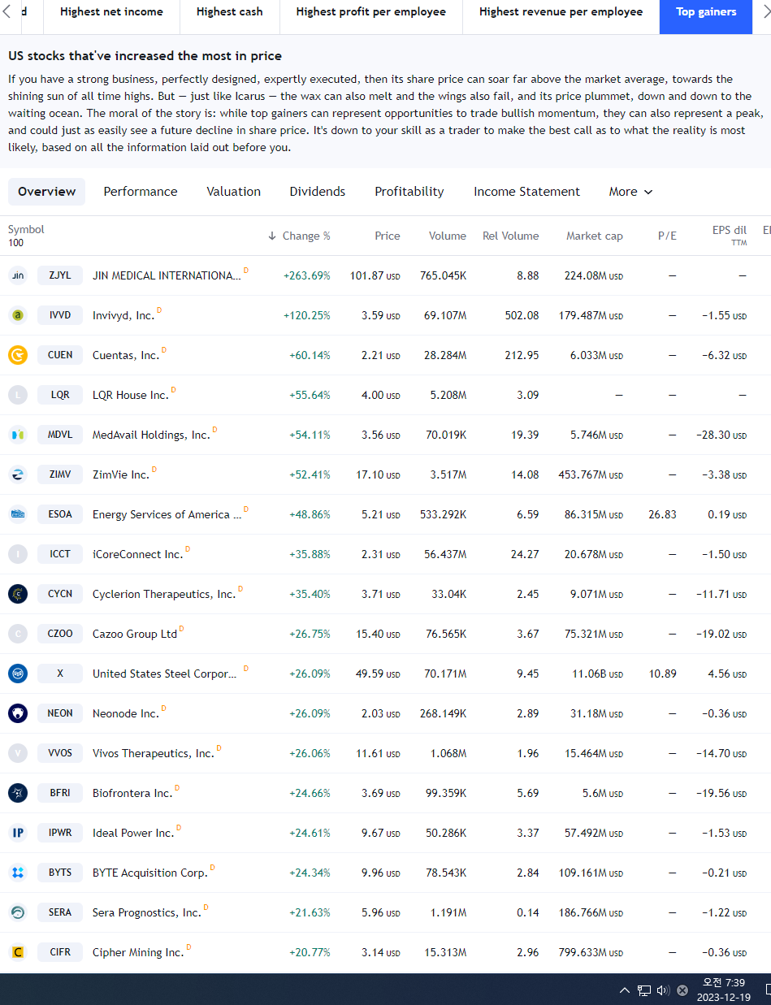This screenshot has height=1005, width=771.
Task: Click the Neonode dark logo icon
Action: [x=18, y=713]
